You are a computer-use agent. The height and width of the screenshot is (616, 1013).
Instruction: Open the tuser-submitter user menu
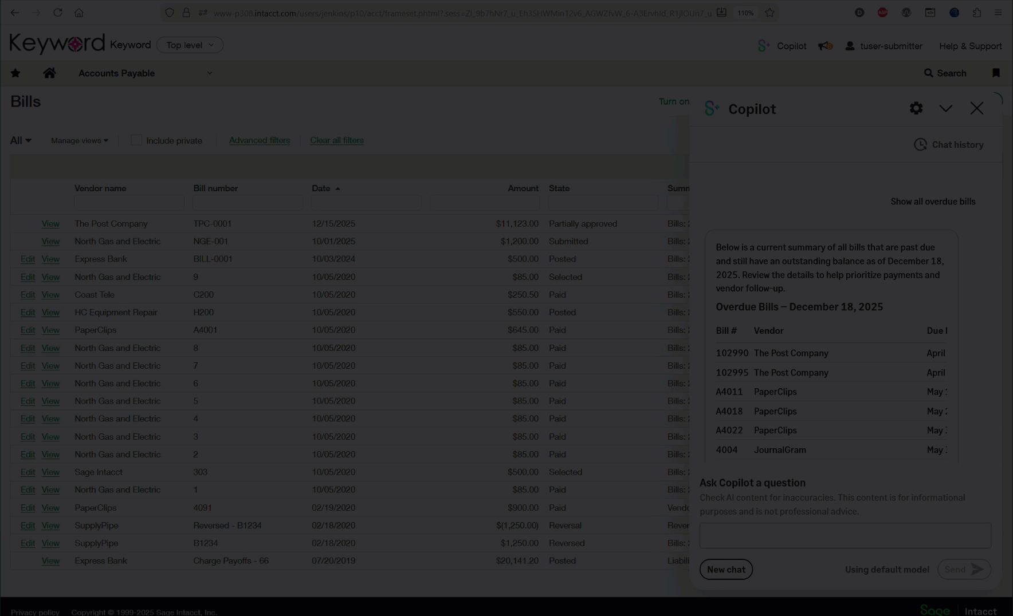pyautogui.click(x=884, y=46)
